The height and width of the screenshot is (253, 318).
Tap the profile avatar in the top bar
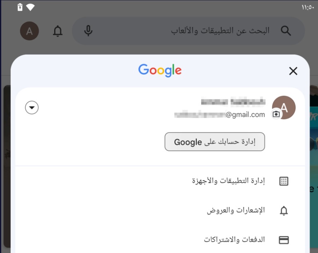pyautogui.click(x=29, y=31)
